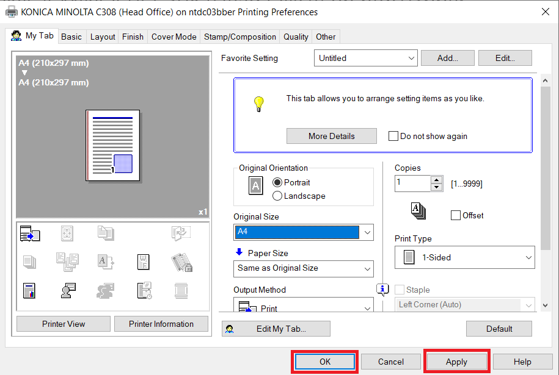Click the person with card authentication icon

tap(68, 291)
